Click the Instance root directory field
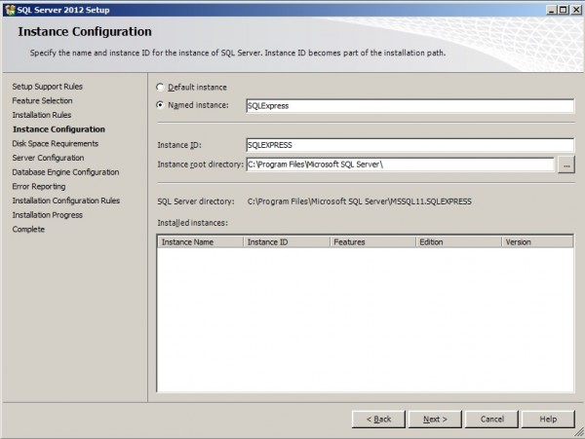The image size is (585, 439). [400, 165]
